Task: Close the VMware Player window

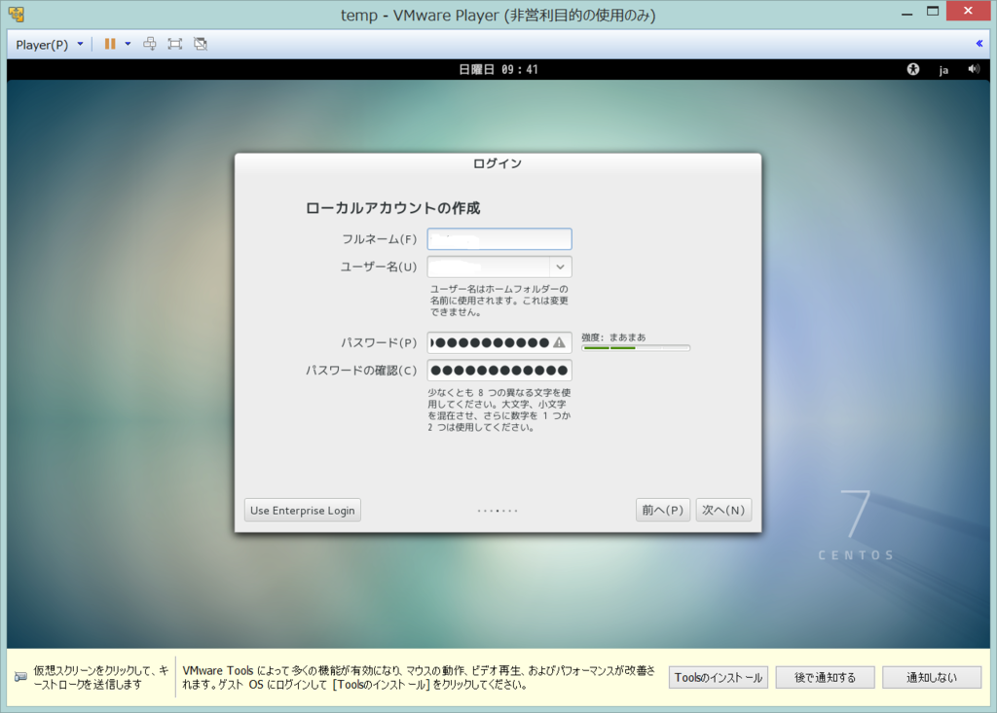Action: point(968,11)
